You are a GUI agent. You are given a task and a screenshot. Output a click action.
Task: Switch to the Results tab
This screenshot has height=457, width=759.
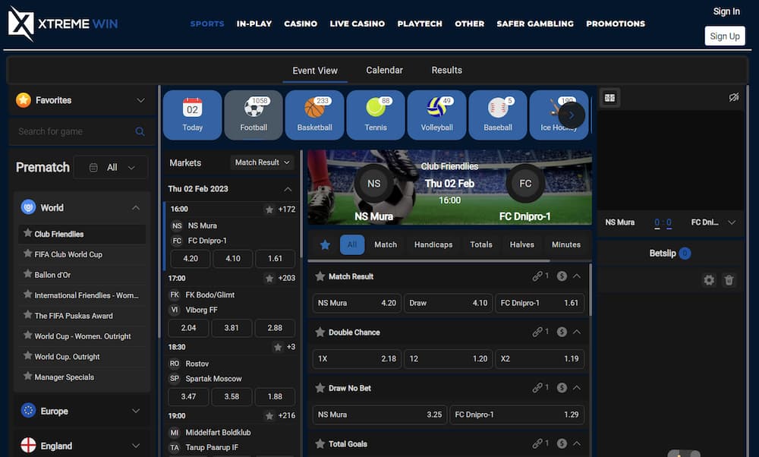(447, 70)
